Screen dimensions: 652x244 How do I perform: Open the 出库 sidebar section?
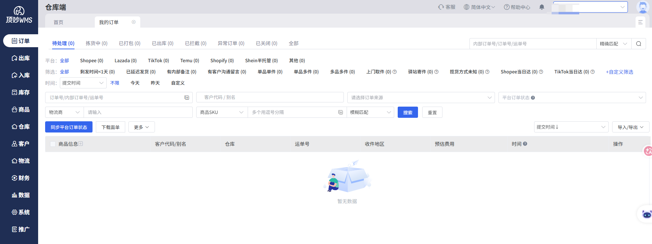coord(20,58)
